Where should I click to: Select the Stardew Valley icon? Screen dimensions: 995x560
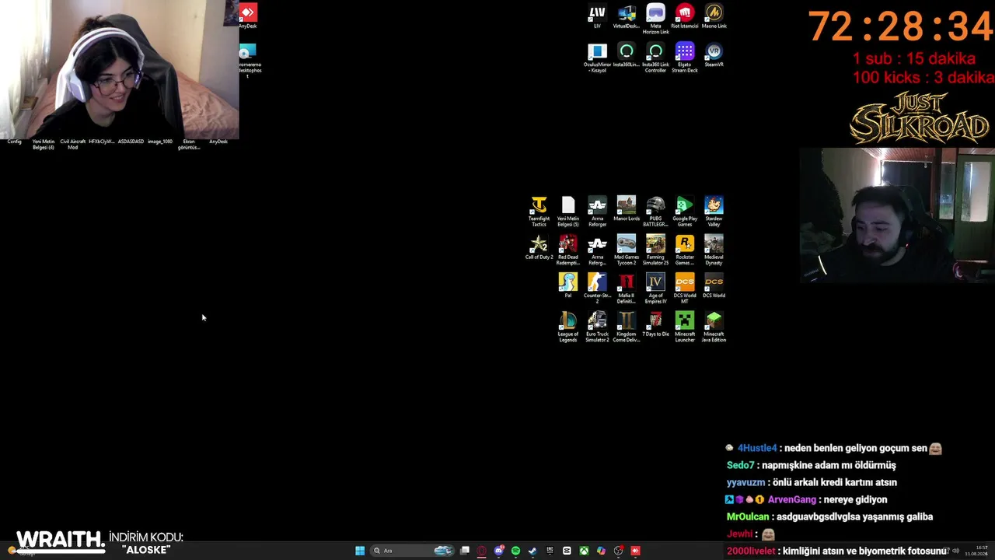(714, 212)
